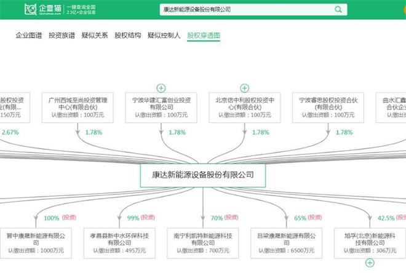Click the Qichamao cat logo
The image size is (406, 273).
click(30, 9)
